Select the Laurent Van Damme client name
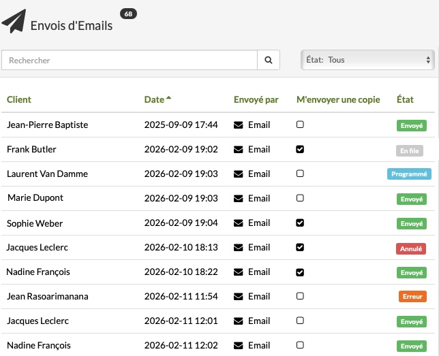 pyautogui.click(x=47, y=174)
